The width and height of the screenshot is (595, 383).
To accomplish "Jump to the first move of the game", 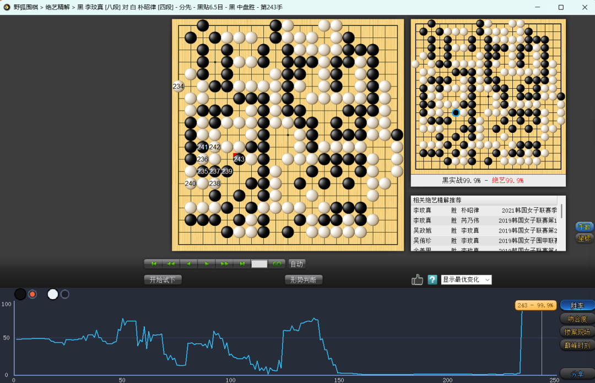I will (x=154, y=264).
